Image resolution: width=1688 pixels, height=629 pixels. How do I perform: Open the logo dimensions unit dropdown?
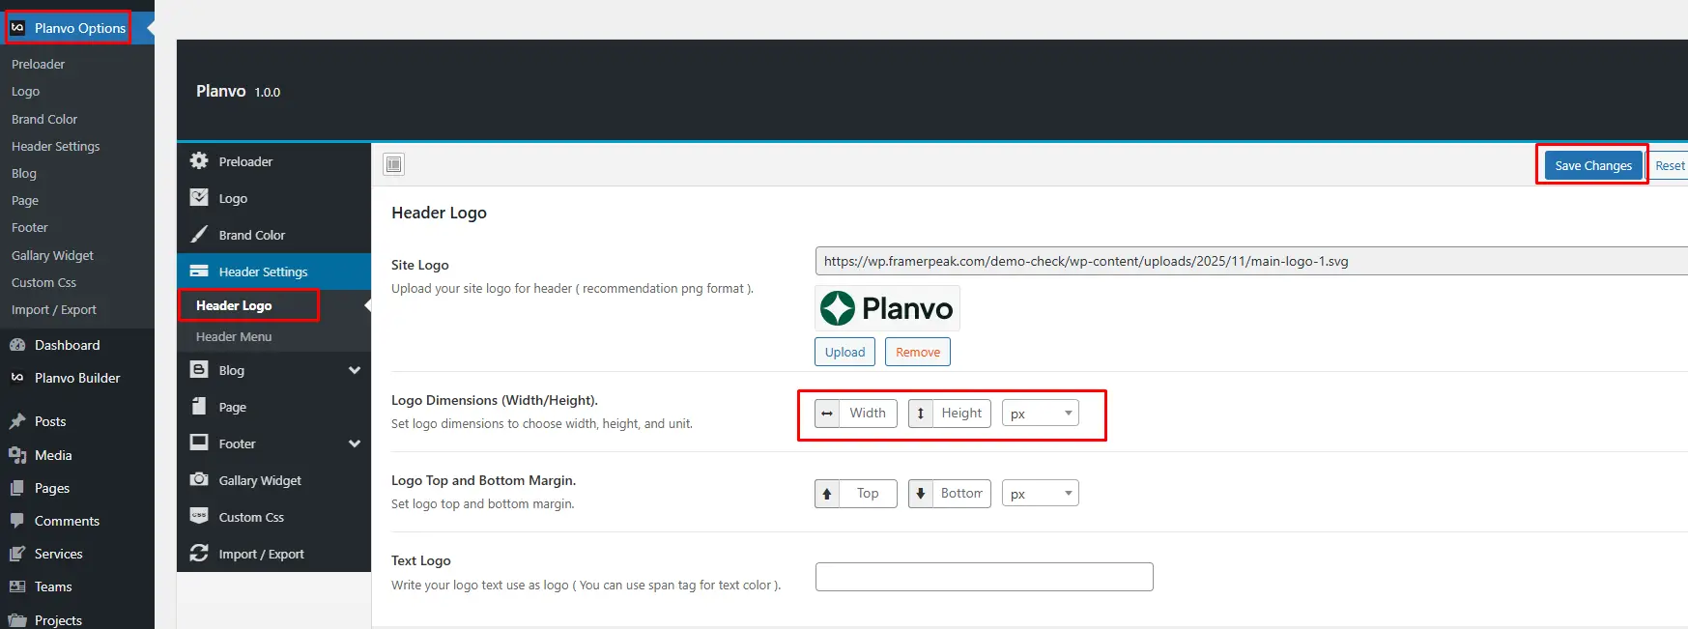pyautogui.click(x=1041, y=414)
